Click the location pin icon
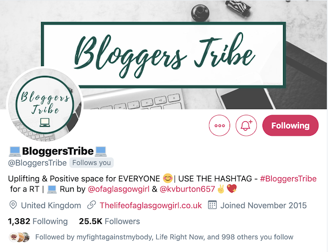 tap(13, 205)
